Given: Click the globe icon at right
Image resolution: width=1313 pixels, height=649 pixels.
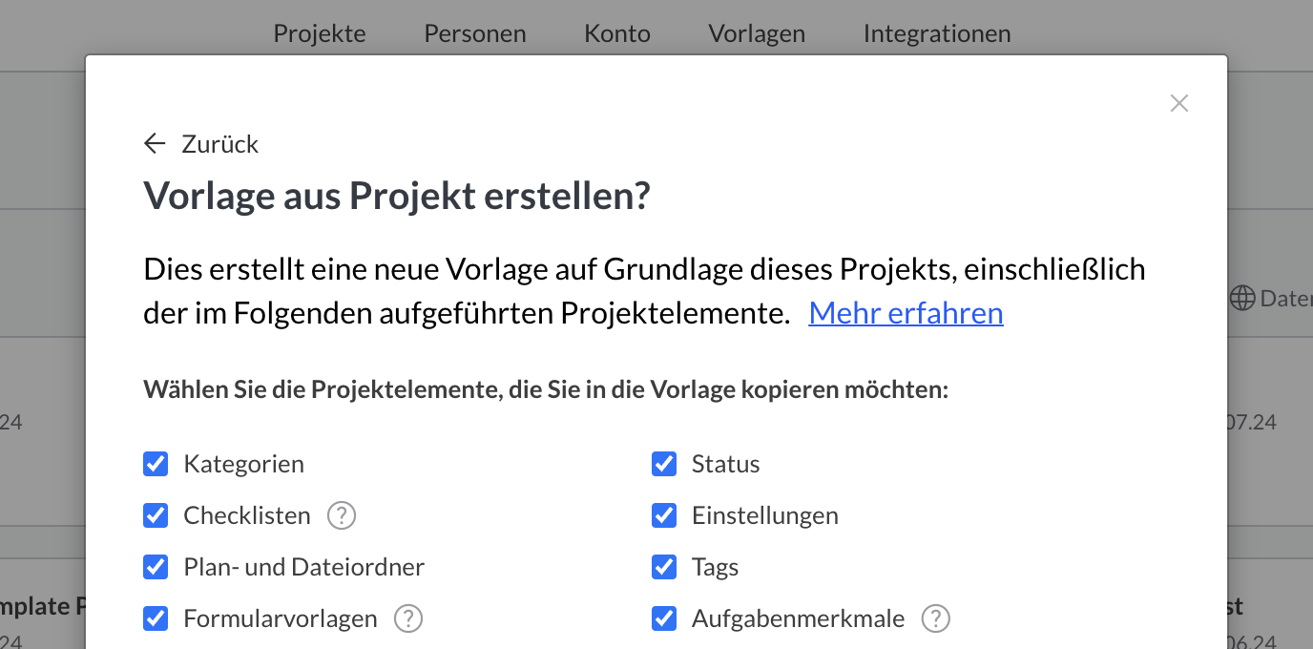Looking at the screenshot, I should click(x=1242, y=299).
